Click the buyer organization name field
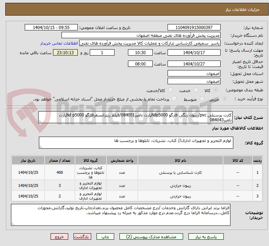Image resolution: width=269 pixels, height=246 pixels. [x=141, y=35]
